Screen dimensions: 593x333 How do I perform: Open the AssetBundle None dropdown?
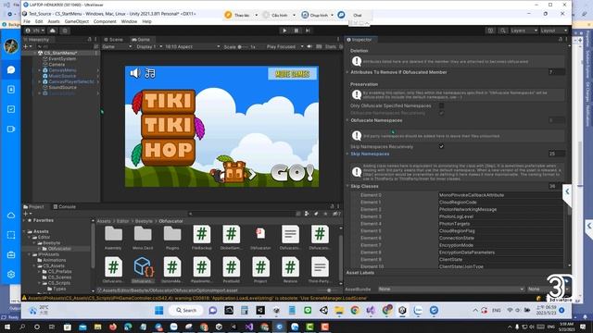pos(451,289)
